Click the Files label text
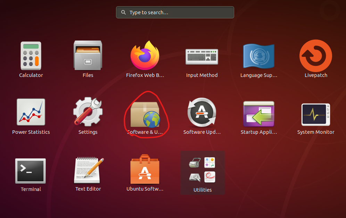Screen dimensions: 346x218 [x=88, y=75]
